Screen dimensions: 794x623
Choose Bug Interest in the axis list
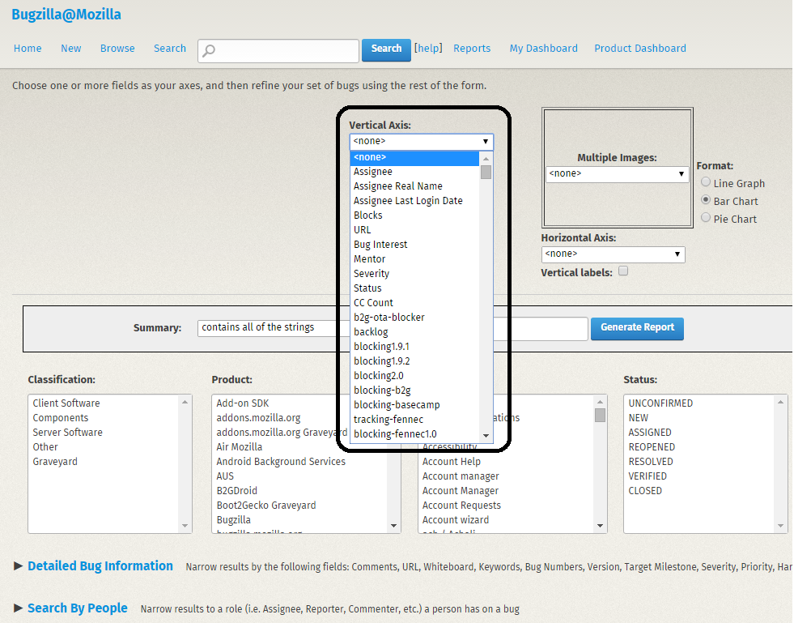[414, 245]
